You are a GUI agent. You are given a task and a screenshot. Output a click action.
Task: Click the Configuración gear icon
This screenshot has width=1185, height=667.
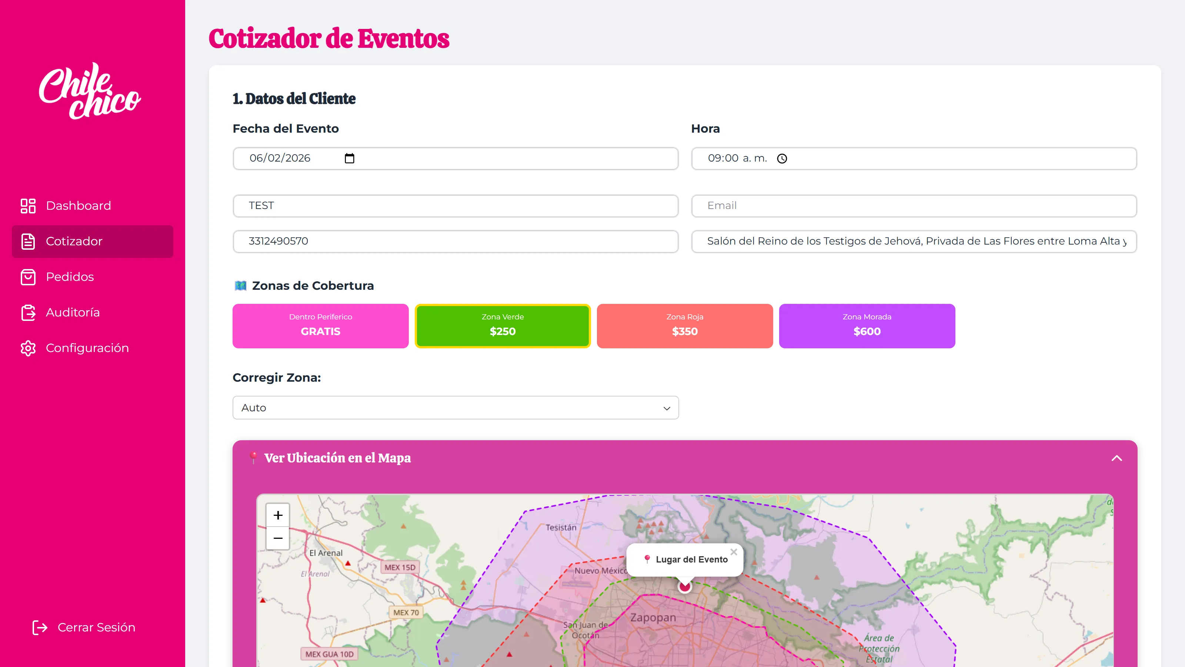pos(28,348)
